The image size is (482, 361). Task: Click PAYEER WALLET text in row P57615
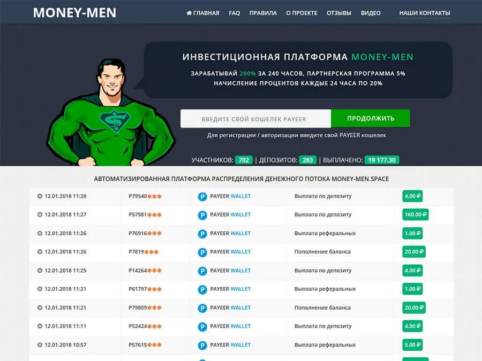pos(230,345)
